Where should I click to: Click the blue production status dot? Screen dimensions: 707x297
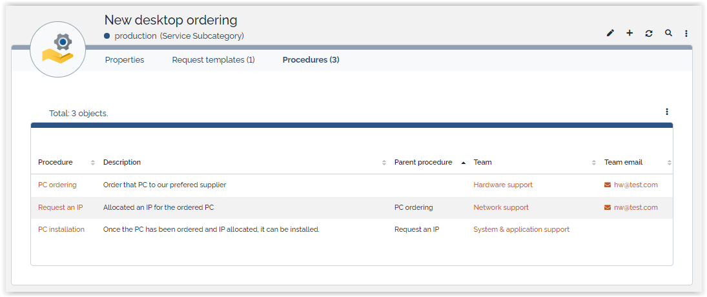point(107,36)
